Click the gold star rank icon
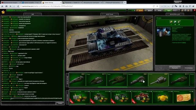The height and width of the screenshot is (110, 196). 3,12
